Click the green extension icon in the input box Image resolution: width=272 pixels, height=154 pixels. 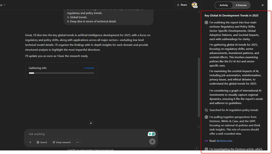tap(150, 134)
